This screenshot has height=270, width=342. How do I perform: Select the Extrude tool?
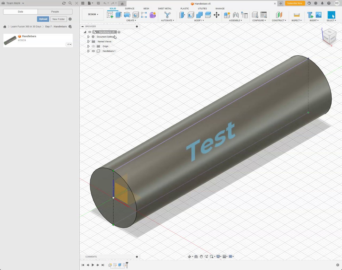coord(118,15)
